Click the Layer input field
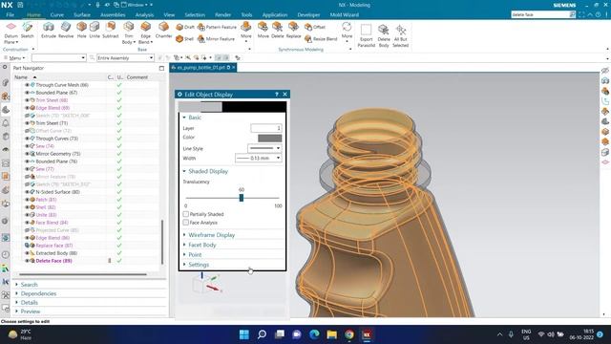This screenshot has width=611, height=344. [x=266, y=128]
